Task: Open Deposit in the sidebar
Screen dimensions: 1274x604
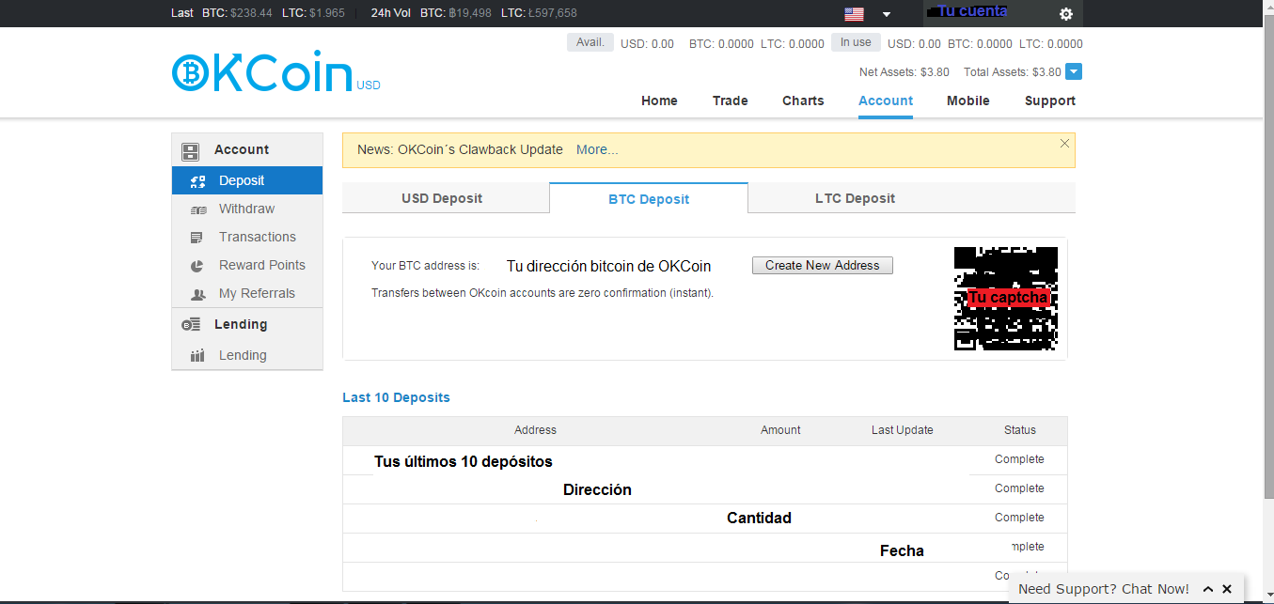Action: [x=247, y=181]
